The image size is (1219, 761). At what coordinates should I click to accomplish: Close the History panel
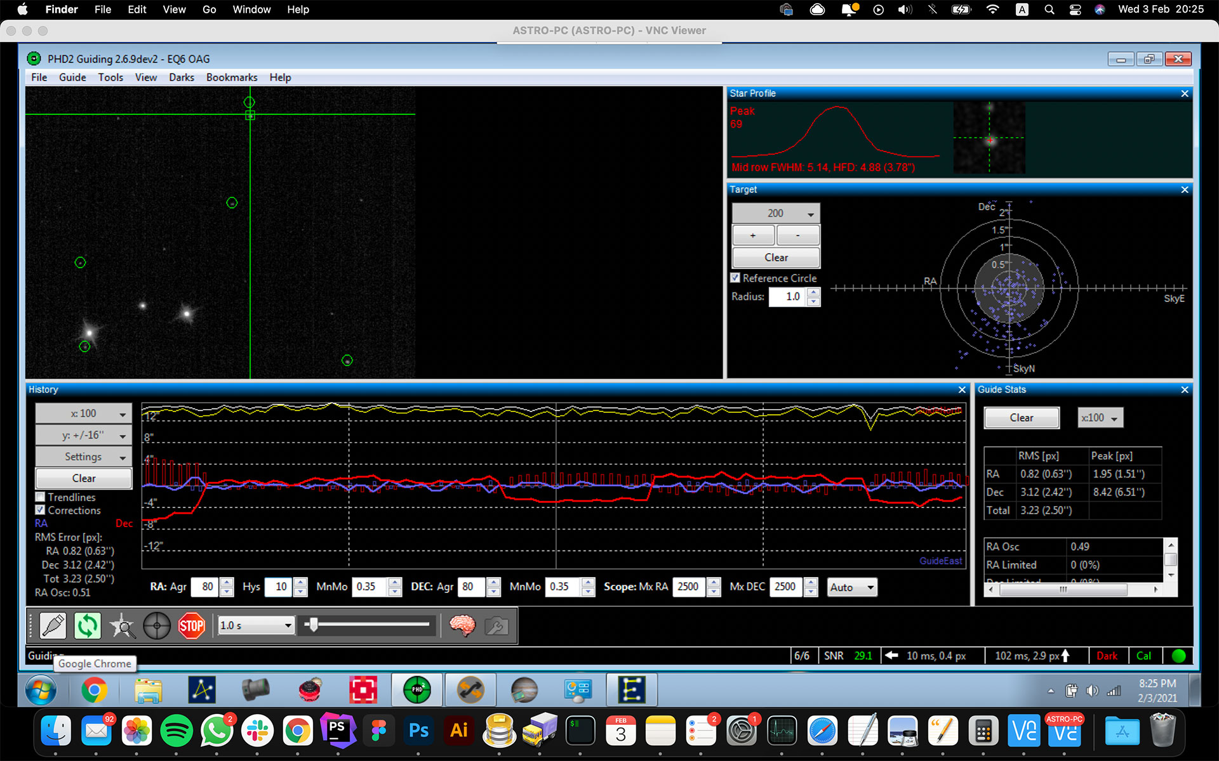962,389
